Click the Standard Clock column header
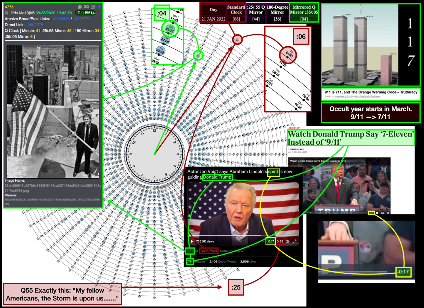The height and width of the screenshot is (308, 424). tap(236, 10)
